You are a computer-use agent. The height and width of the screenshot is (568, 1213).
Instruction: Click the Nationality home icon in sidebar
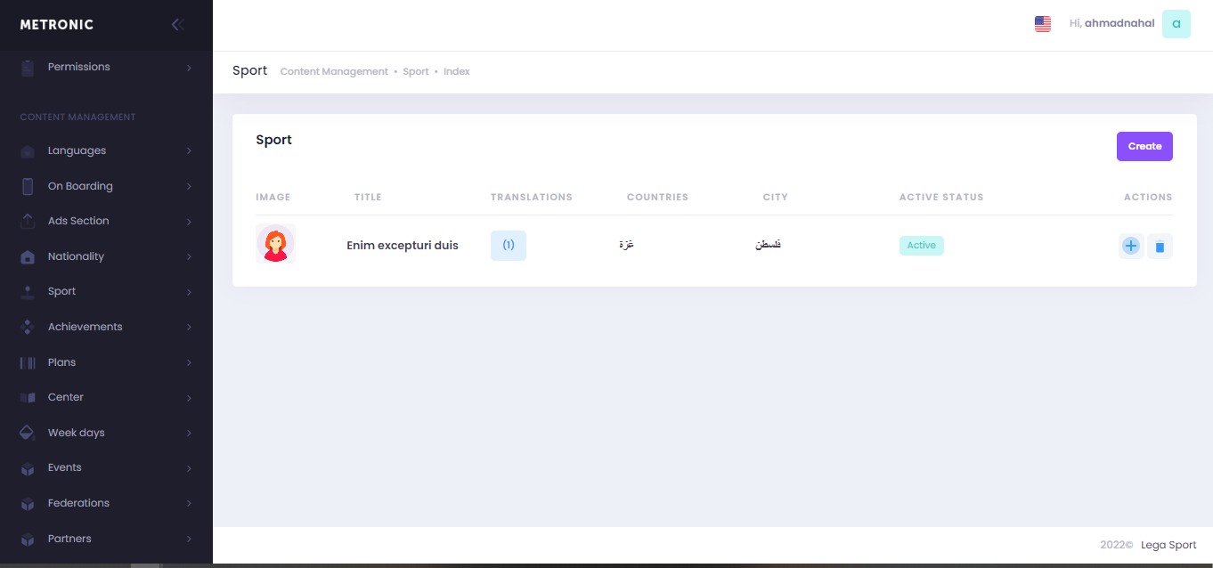(x=28, y=257)
